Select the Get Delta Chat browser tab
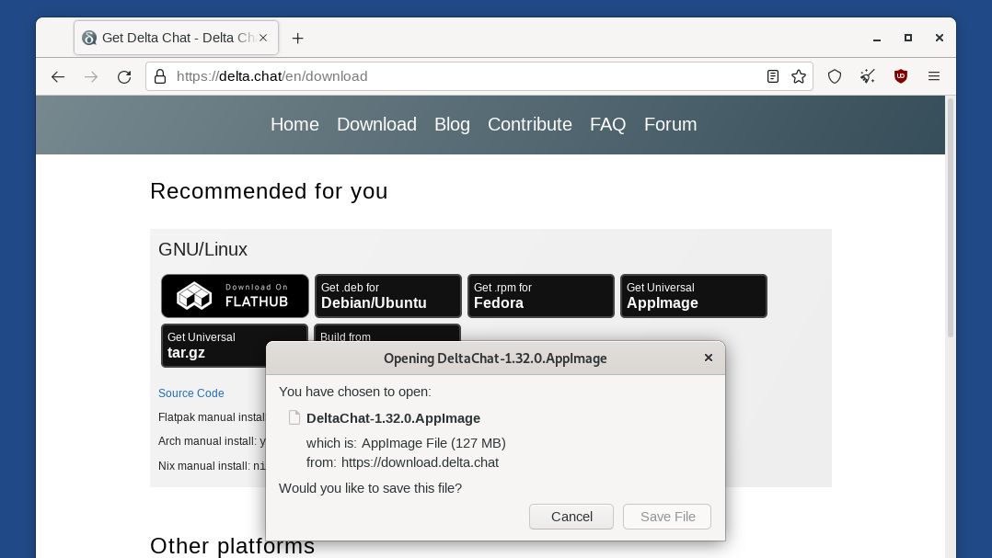The width and height of the screenshot is (992, 558). tap(176, 38)
